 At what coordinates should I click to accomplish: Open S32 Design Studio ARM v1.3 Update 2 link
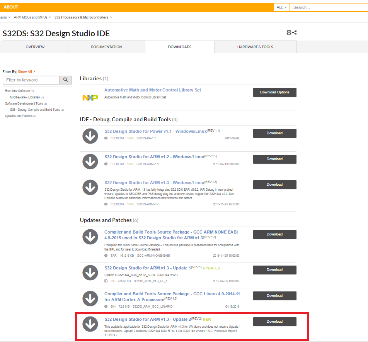click(148, 319)
